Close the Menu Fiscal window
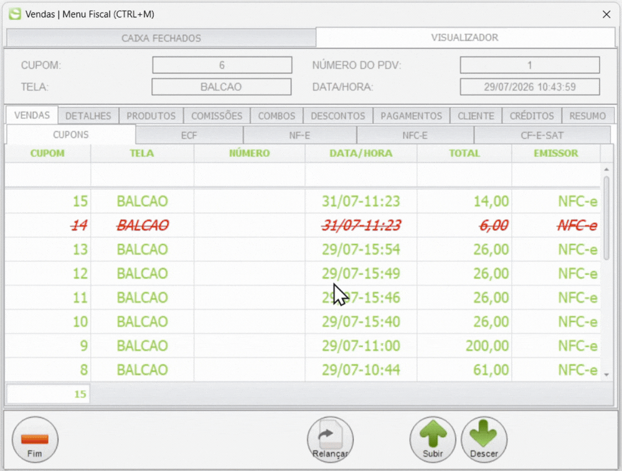 tap(606, 14)
